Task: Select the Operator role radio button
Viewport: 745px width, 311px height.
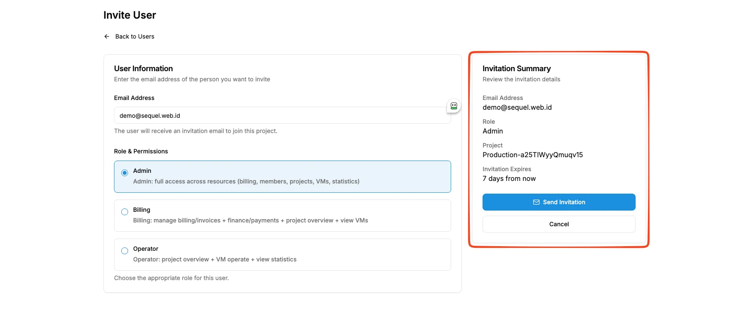Action: pos(125,251)
